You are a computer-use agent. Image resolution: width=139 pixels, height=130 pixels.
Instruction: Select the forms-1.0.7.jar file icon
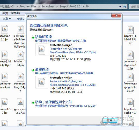click(x=5, y=103)
